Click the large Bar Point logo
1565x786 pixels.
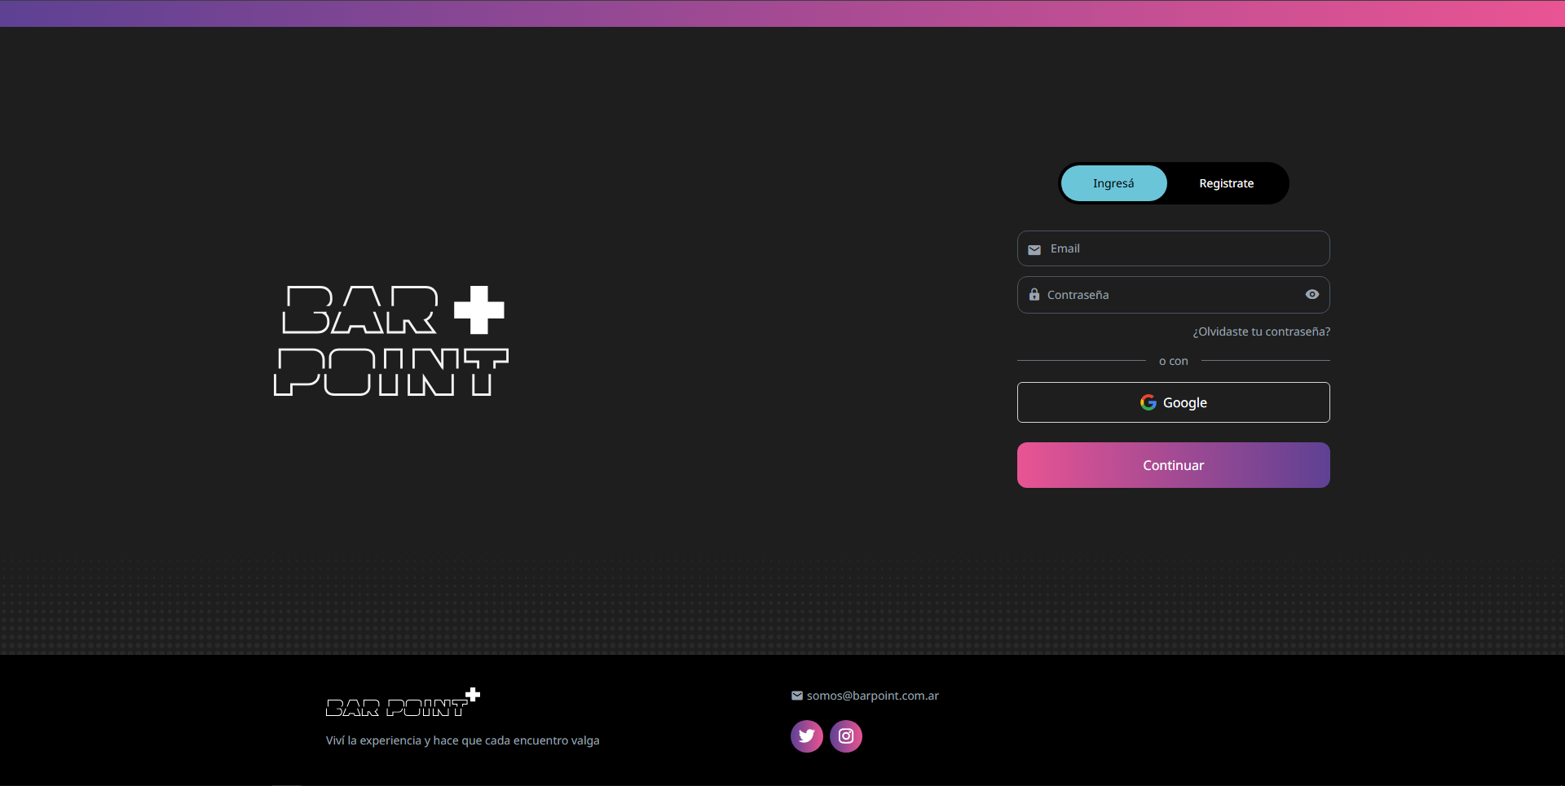click(390, 341)
